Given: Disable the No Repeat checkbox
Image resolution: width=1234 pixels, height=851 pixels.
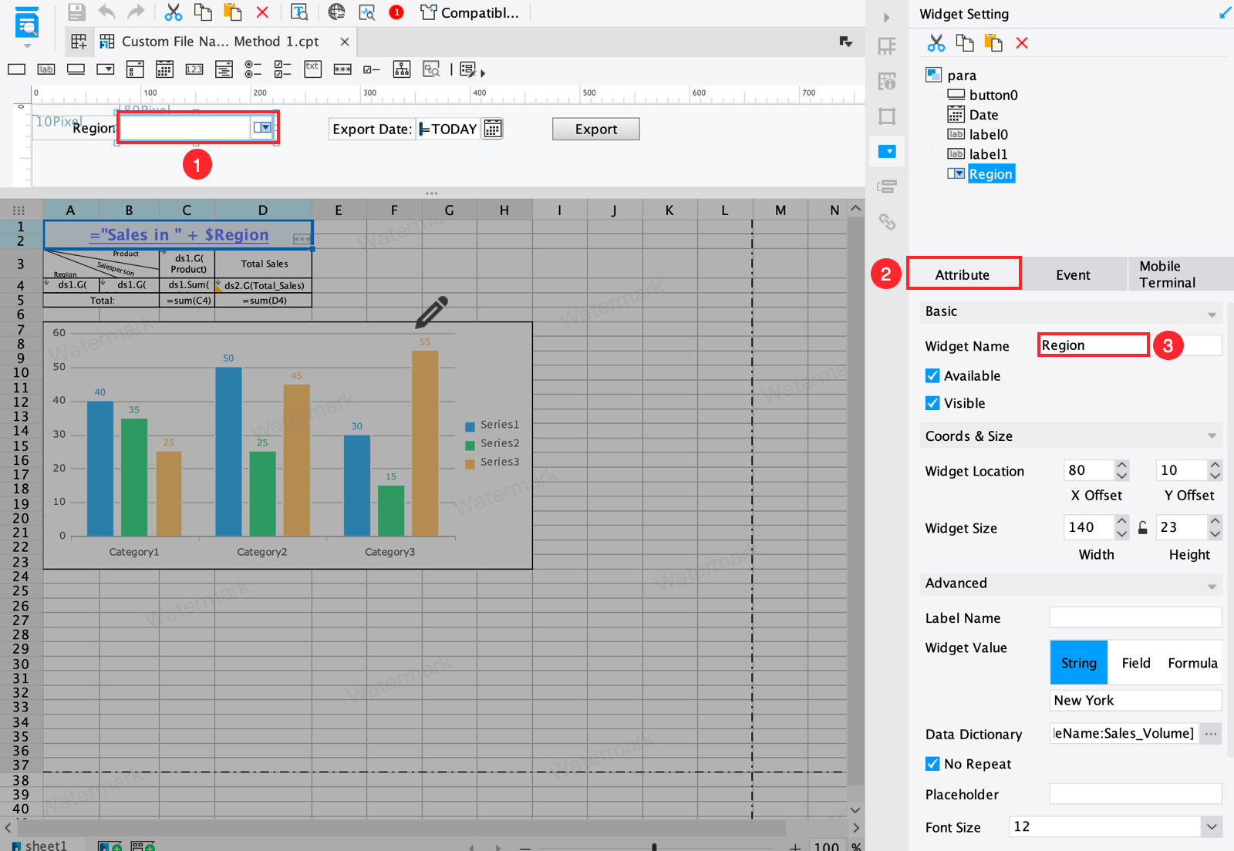Looking at the screenshot, I should [932, 764].
